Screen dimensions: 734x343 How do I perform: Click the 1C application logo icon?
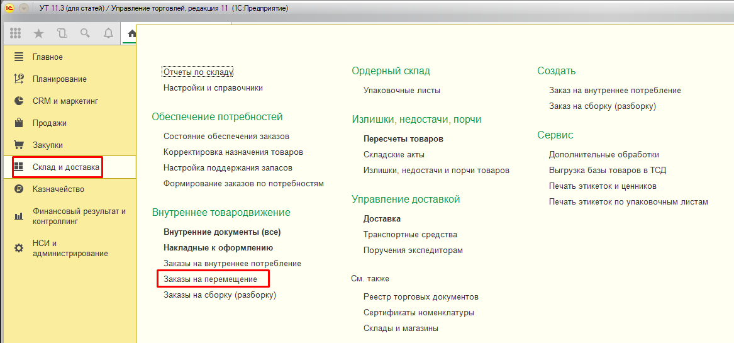point(9,8)
